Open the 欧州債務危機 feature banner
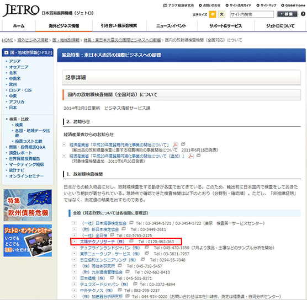307x300 pixels. click(x=28, y=205)
